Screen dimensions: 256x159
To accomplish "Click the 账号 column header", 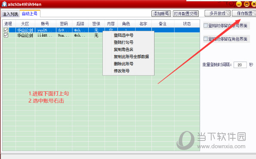I will pyautogui.click(x=46, y=24).
